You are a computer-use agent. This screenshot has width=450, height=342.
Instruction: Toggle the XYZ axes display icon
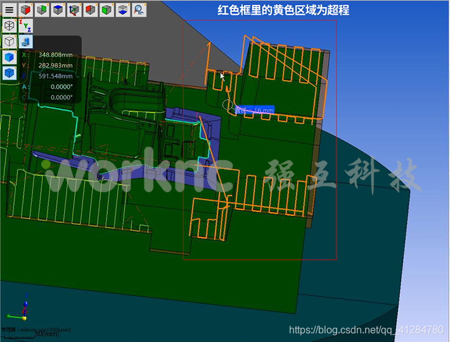[x=26, y=26]
